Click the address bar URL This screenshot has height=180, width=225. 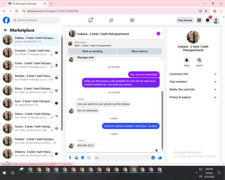(x=53, y=11)
